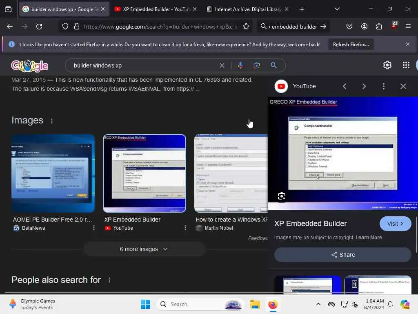Screen dimensions: 418x314
Task: Dismiss the Firefox refresh notification bar
Action: pos(408,44)
